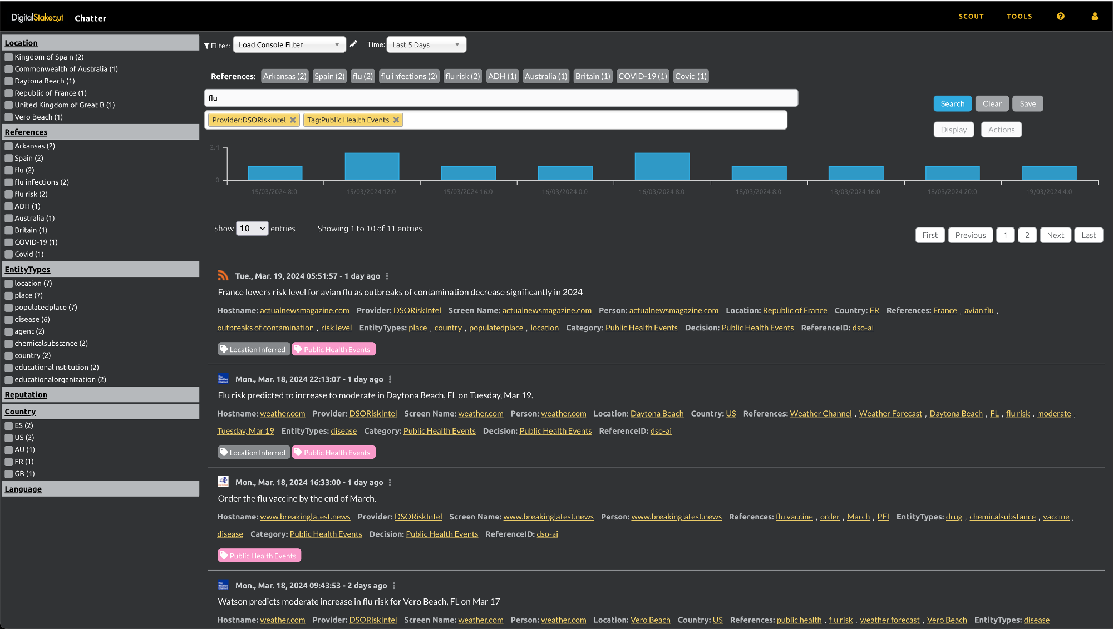The width and height of the screenshot is (1113, 629).
Task: Open the Last 5 Days time dropdown
Action: 426,44
